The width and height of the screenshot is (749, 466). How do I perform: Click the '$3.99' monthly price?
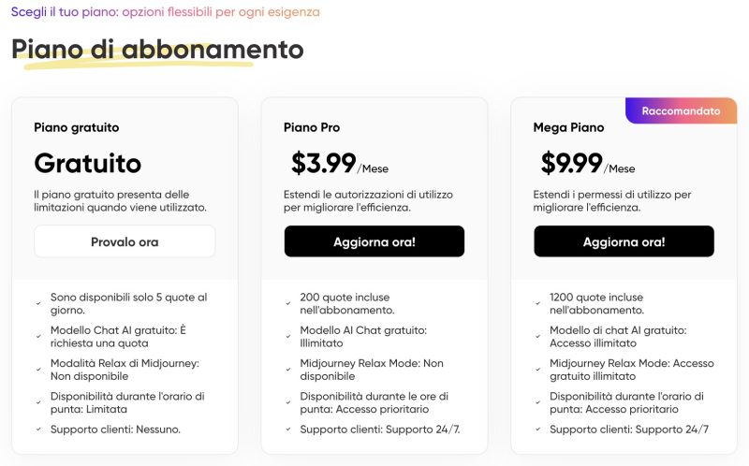(323, 164)
